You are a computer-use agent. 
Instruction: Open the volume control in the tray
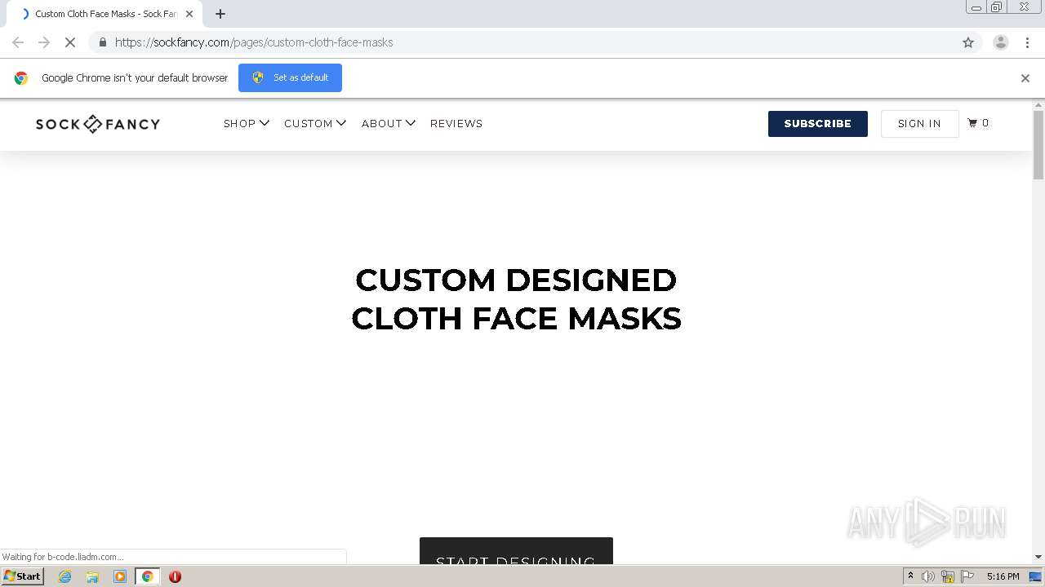[928, 576]
